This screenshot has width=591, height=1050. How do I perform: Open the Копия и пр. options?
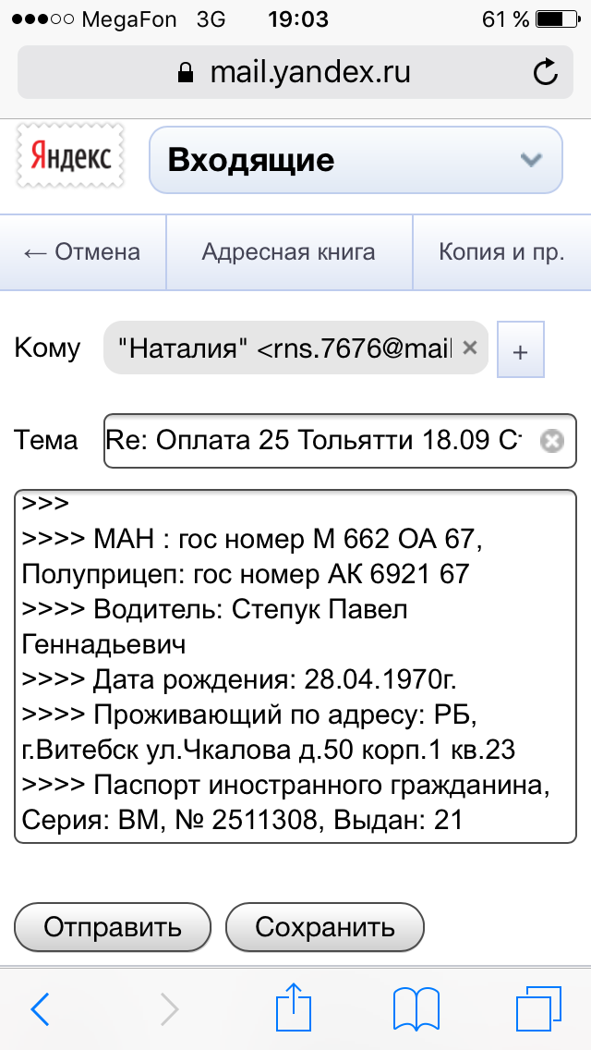[501, 252]
